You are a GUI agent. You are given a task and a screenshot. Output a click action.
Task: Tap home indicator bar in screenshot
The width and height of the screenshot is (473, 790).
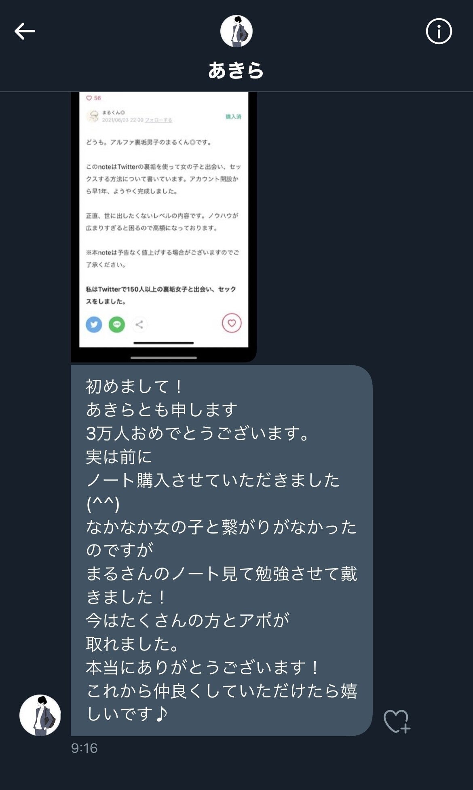point(164,343)
